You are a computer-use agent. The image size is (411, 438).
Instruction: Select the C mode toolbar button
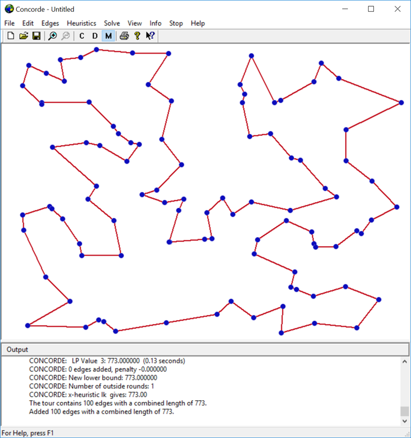(x=82, y=36)
